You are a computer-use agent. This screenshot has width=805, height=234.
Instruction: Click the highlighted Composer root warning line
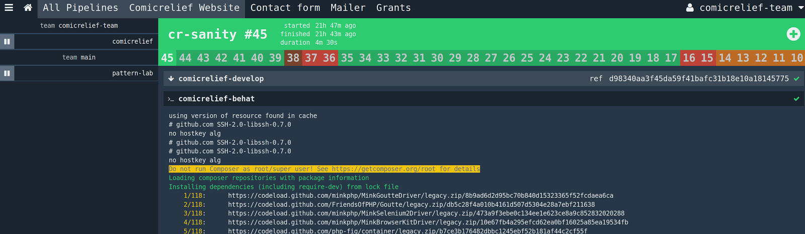325,169
